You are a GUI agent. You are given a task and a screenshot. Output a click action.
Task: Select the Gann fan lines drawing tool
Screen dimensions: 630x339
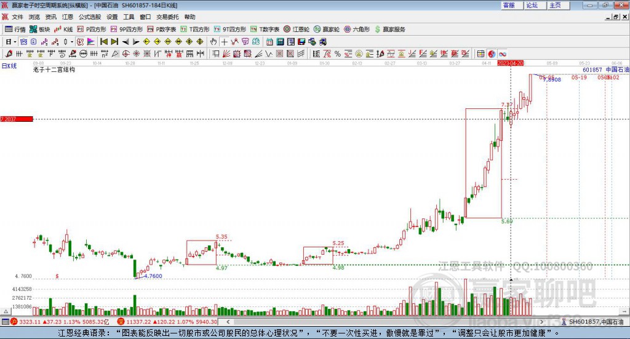pos(226,54)
